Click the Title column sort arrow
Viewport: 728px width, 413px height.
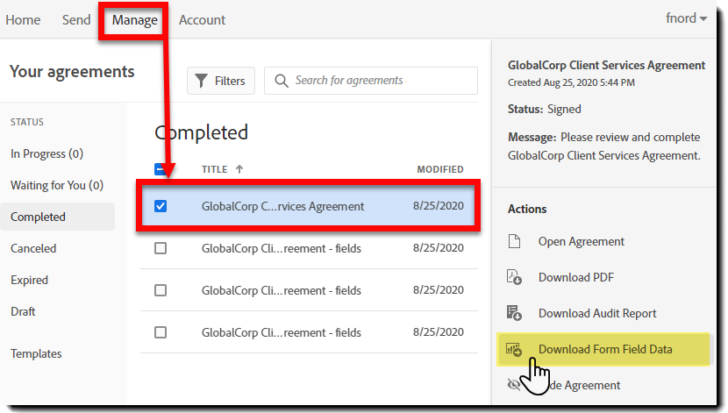pyautogui.click(x=239, y=169)
